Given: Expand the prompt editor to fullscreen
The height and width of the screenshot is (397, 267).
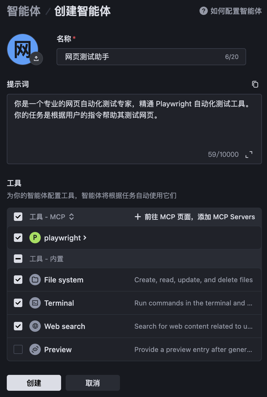Looking at the screenshot, I should 249,155.
